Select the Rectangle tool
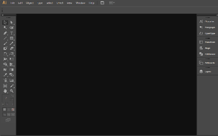 (x=11, y=38)
